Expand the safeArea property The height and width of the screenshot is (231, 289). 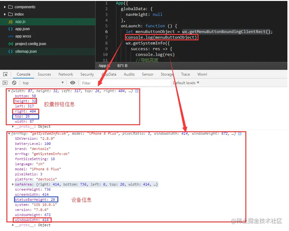13,184
